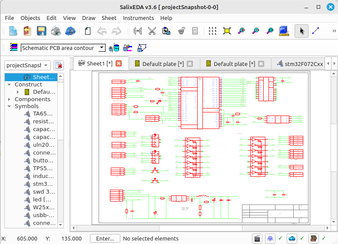338x244 pixels.
Task: Click the mirror/flip tool icon
Action: click(x=138, y=31)
